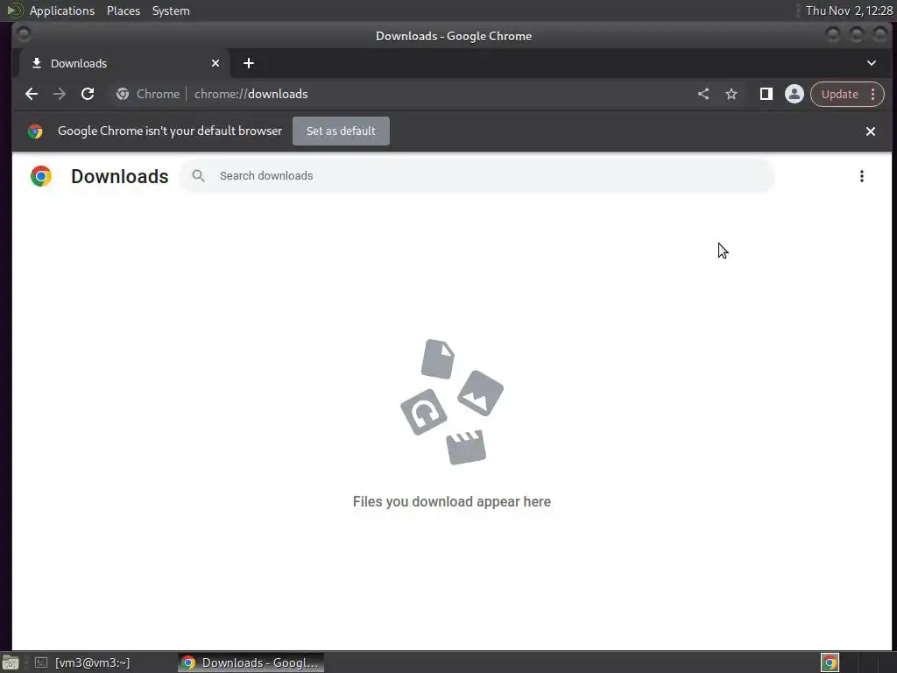897x673 pixels.
Task: Click the Chrome icon in default browser infobar
Action: [35, 131]
